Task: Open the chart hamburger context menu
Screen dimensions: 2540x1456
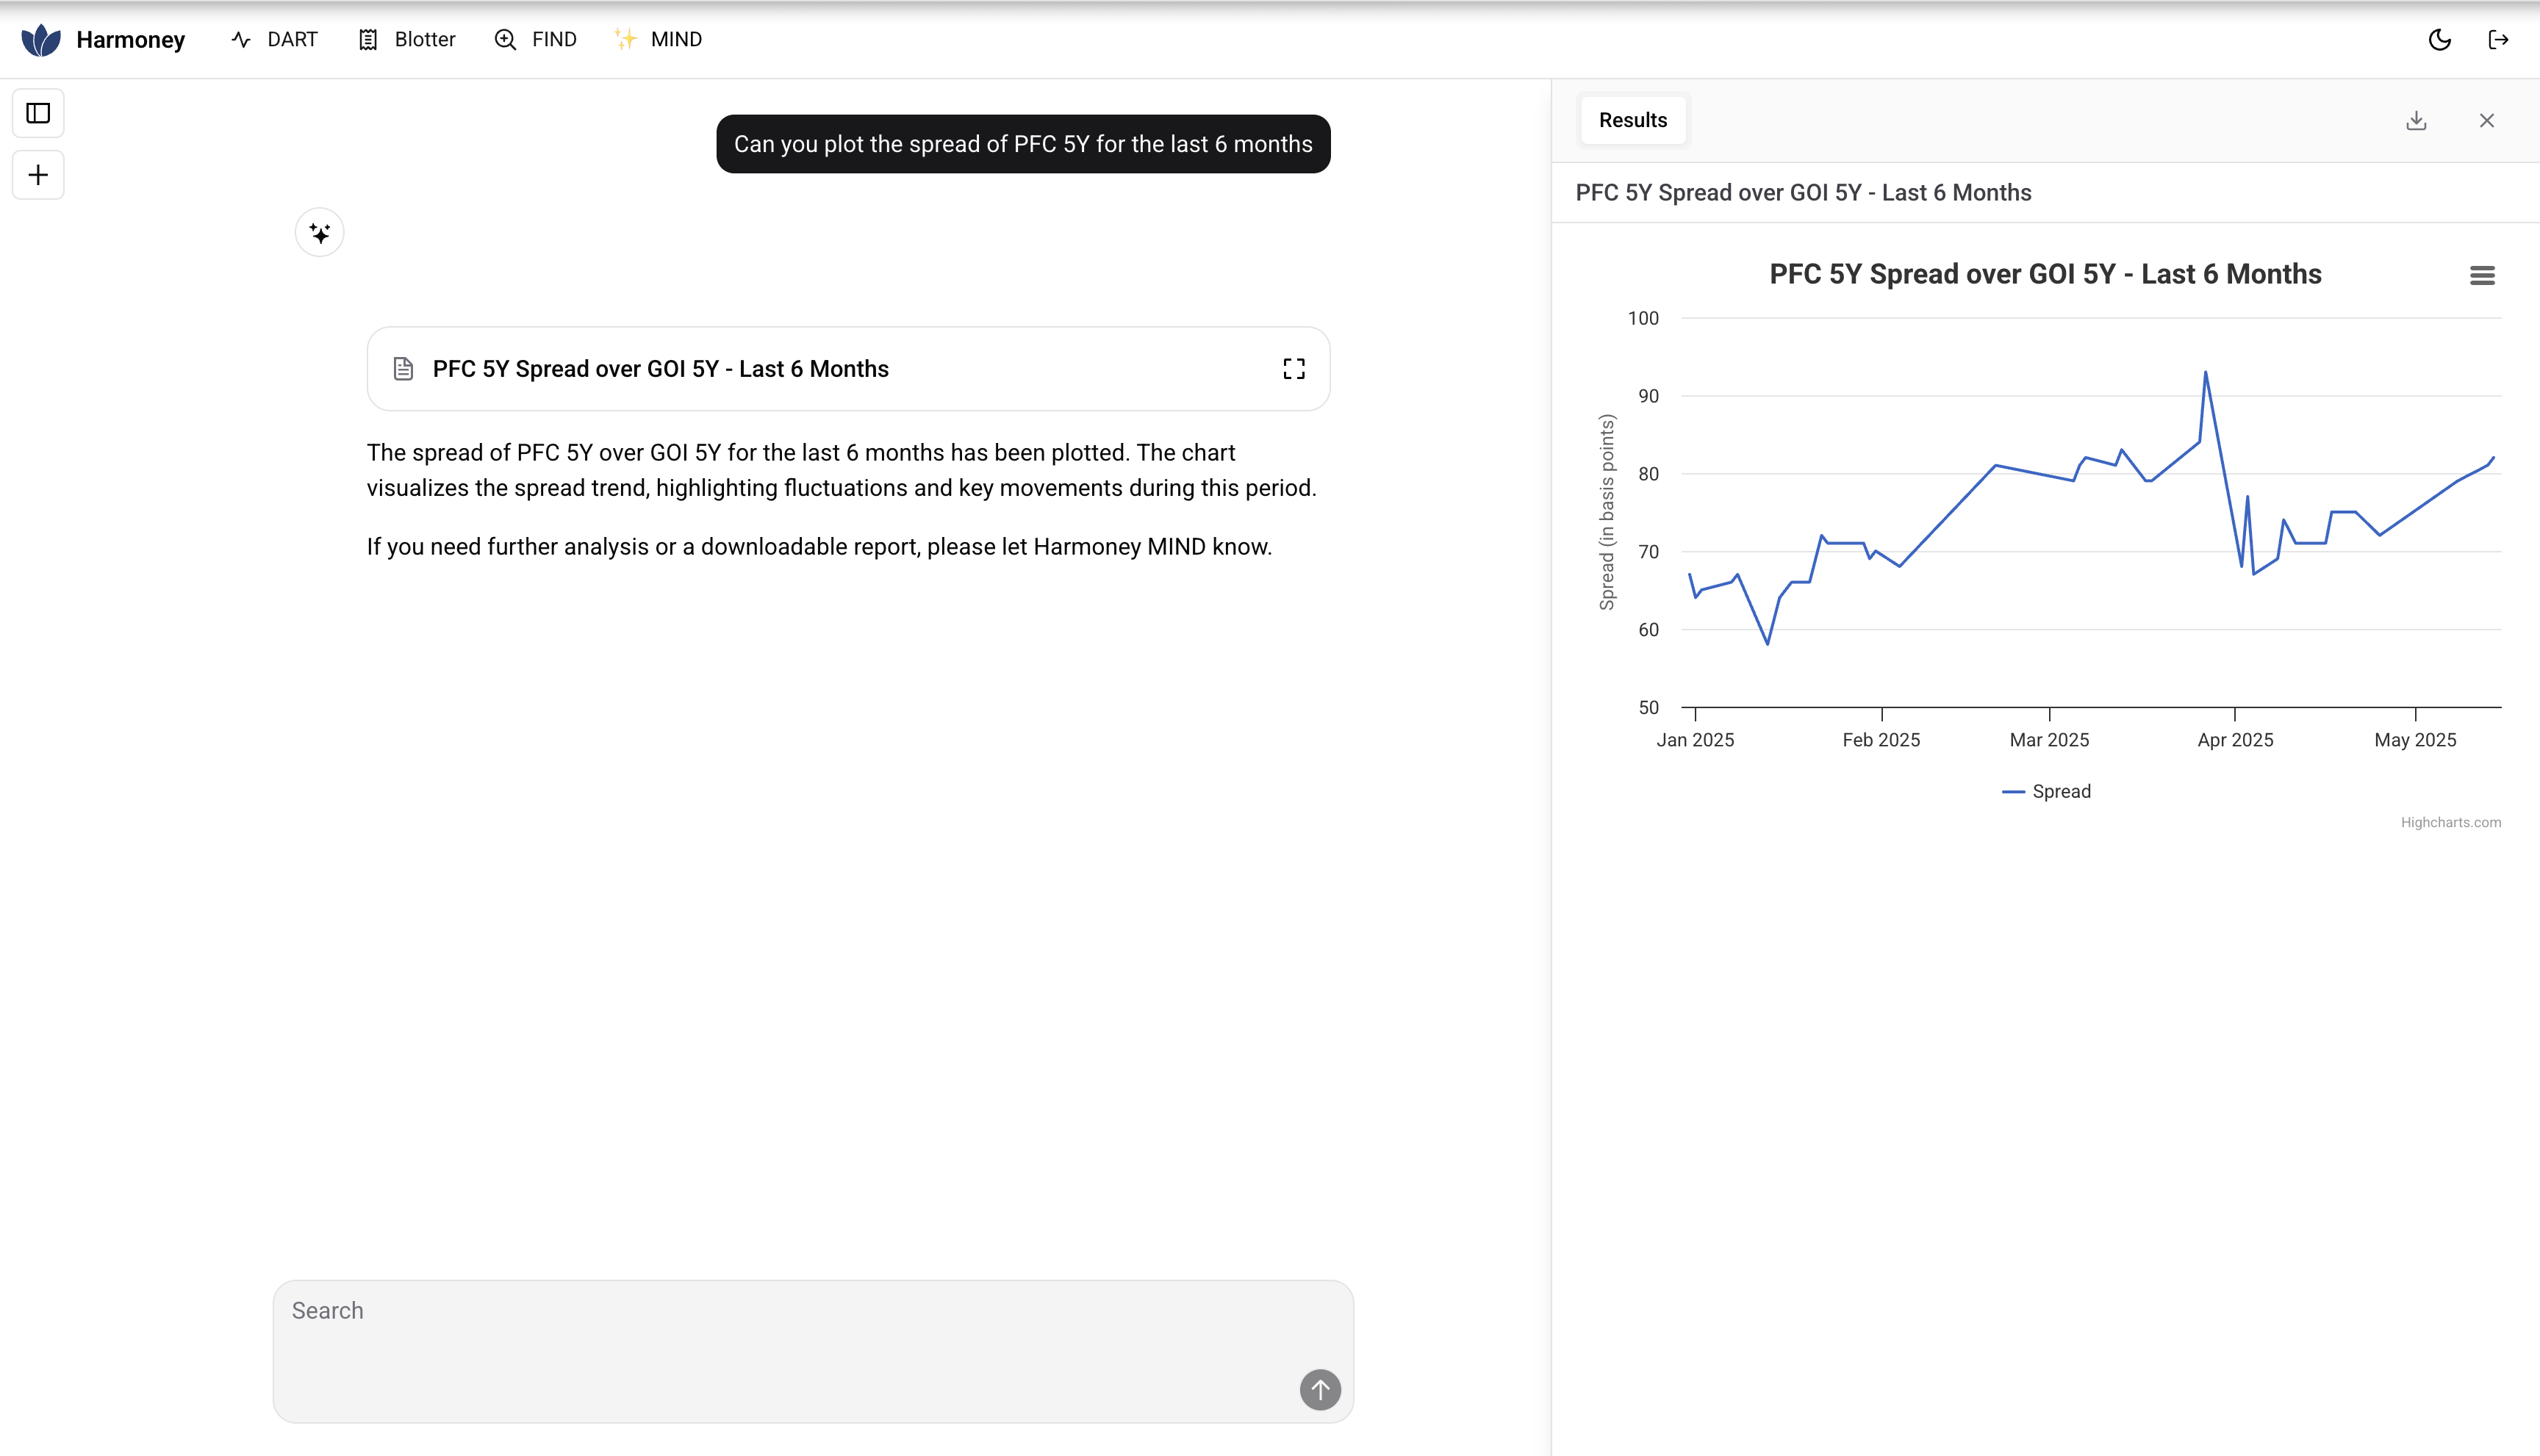Action: click(x=2482, y=275)
